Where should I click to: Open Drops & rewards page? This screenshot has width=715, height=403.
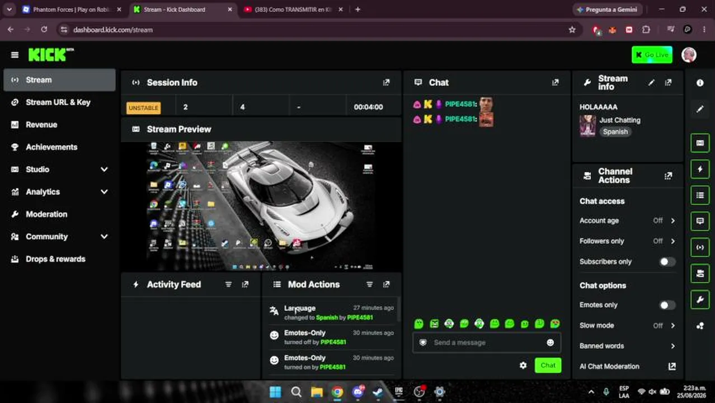point(59,259)
